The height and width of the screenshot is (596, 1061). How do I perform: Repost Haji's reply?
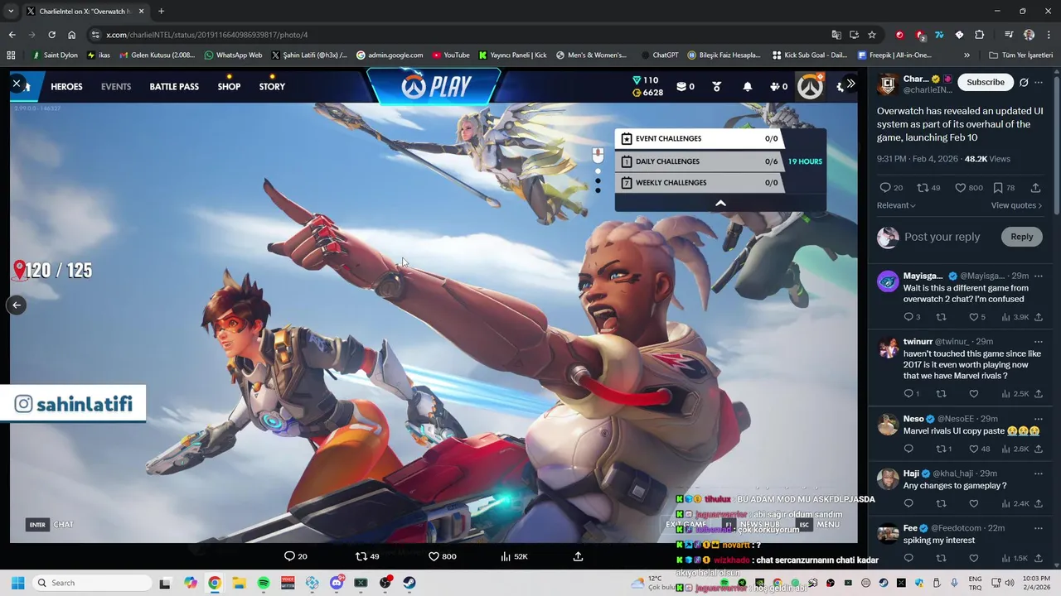click(x=941, y=503)
